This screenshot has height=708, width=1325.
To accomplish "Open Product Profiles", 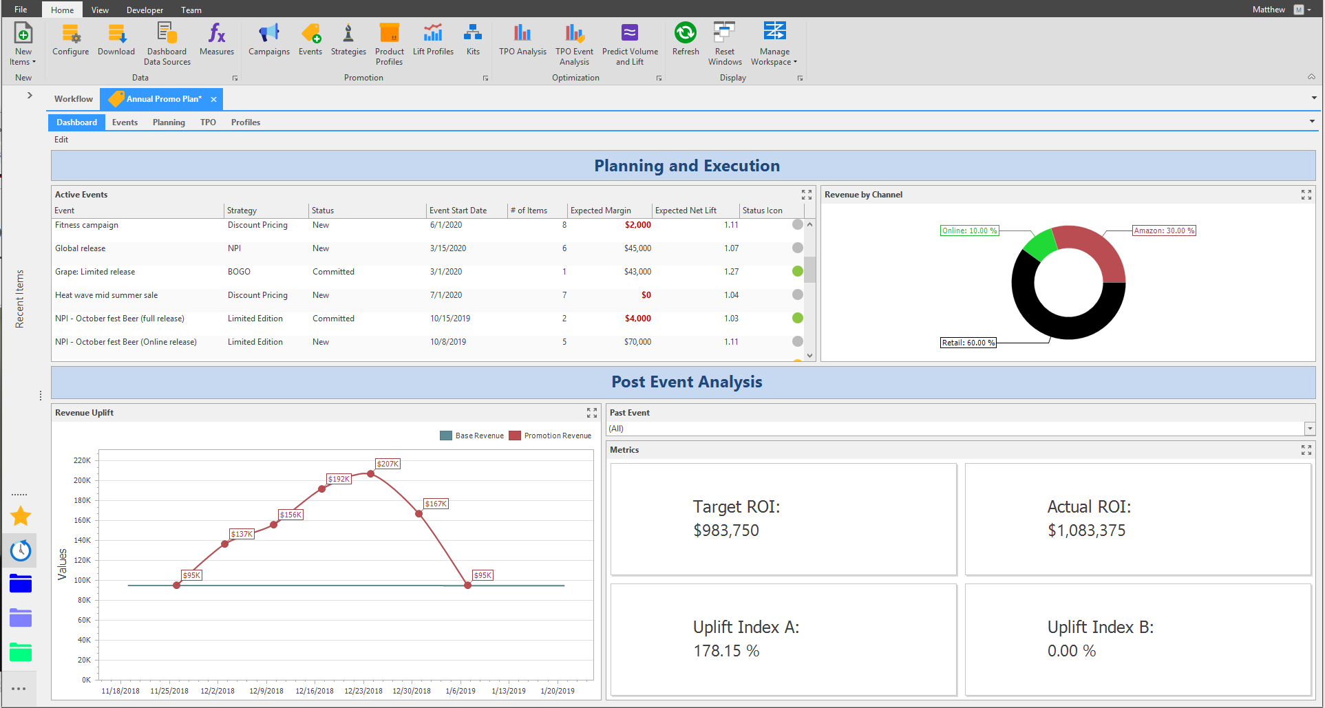I will click(390, 43).
